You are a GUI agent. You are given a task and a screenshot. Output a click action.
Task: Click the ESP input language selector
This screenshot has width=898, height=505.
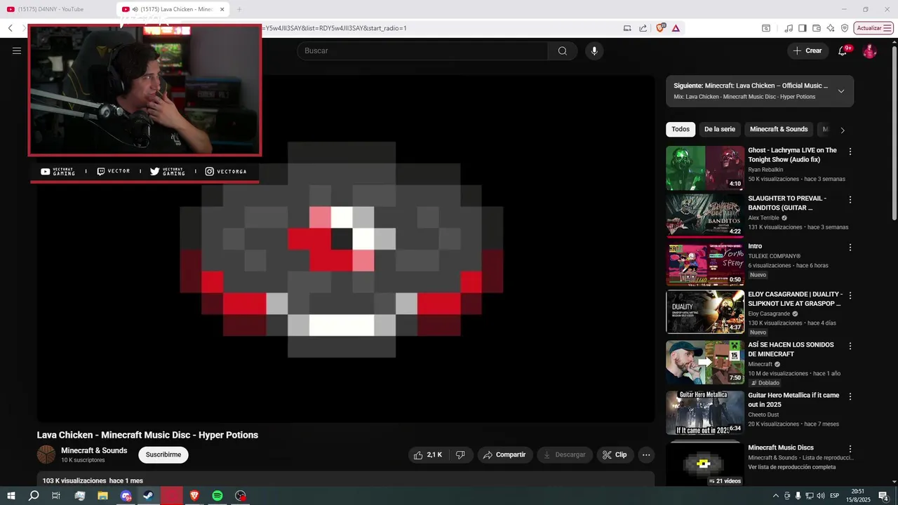835,496
